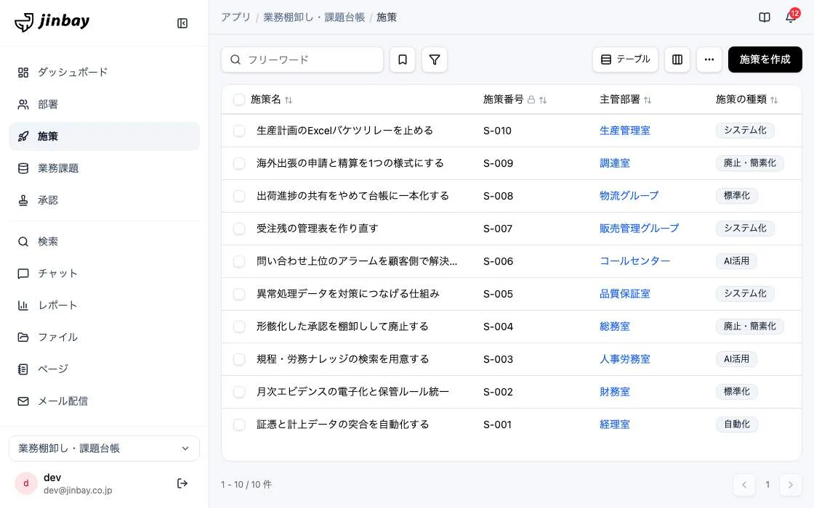Check the row S-004 checkbox
The image size is (814, 508).
pos(239,327)
